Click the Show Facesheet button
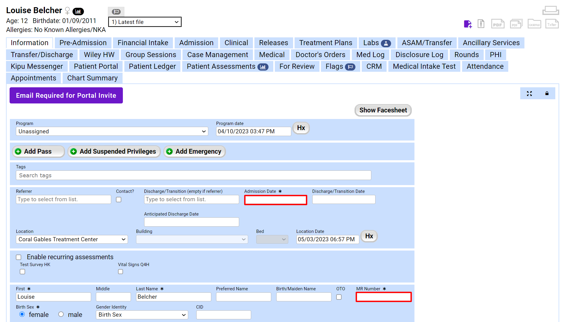The width and height of the screenshot is (561, 322). click(x=383, y=110)
